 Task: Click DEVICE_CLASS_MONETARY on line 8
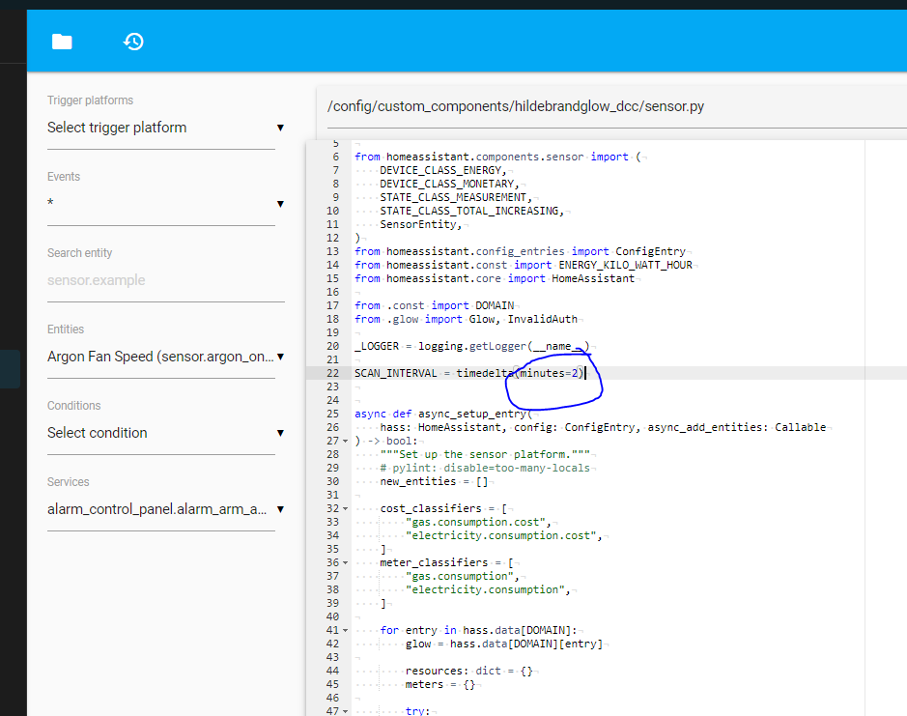tap(446, 184)
